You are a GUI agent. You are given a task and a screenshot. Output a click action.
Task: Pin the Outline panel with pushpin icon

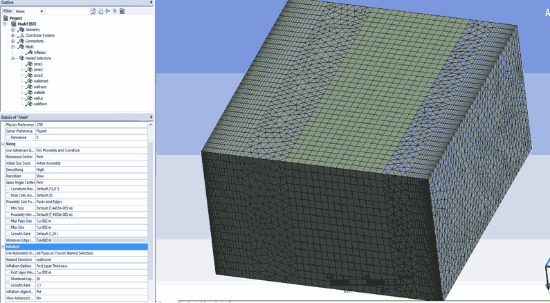point(152,3)
